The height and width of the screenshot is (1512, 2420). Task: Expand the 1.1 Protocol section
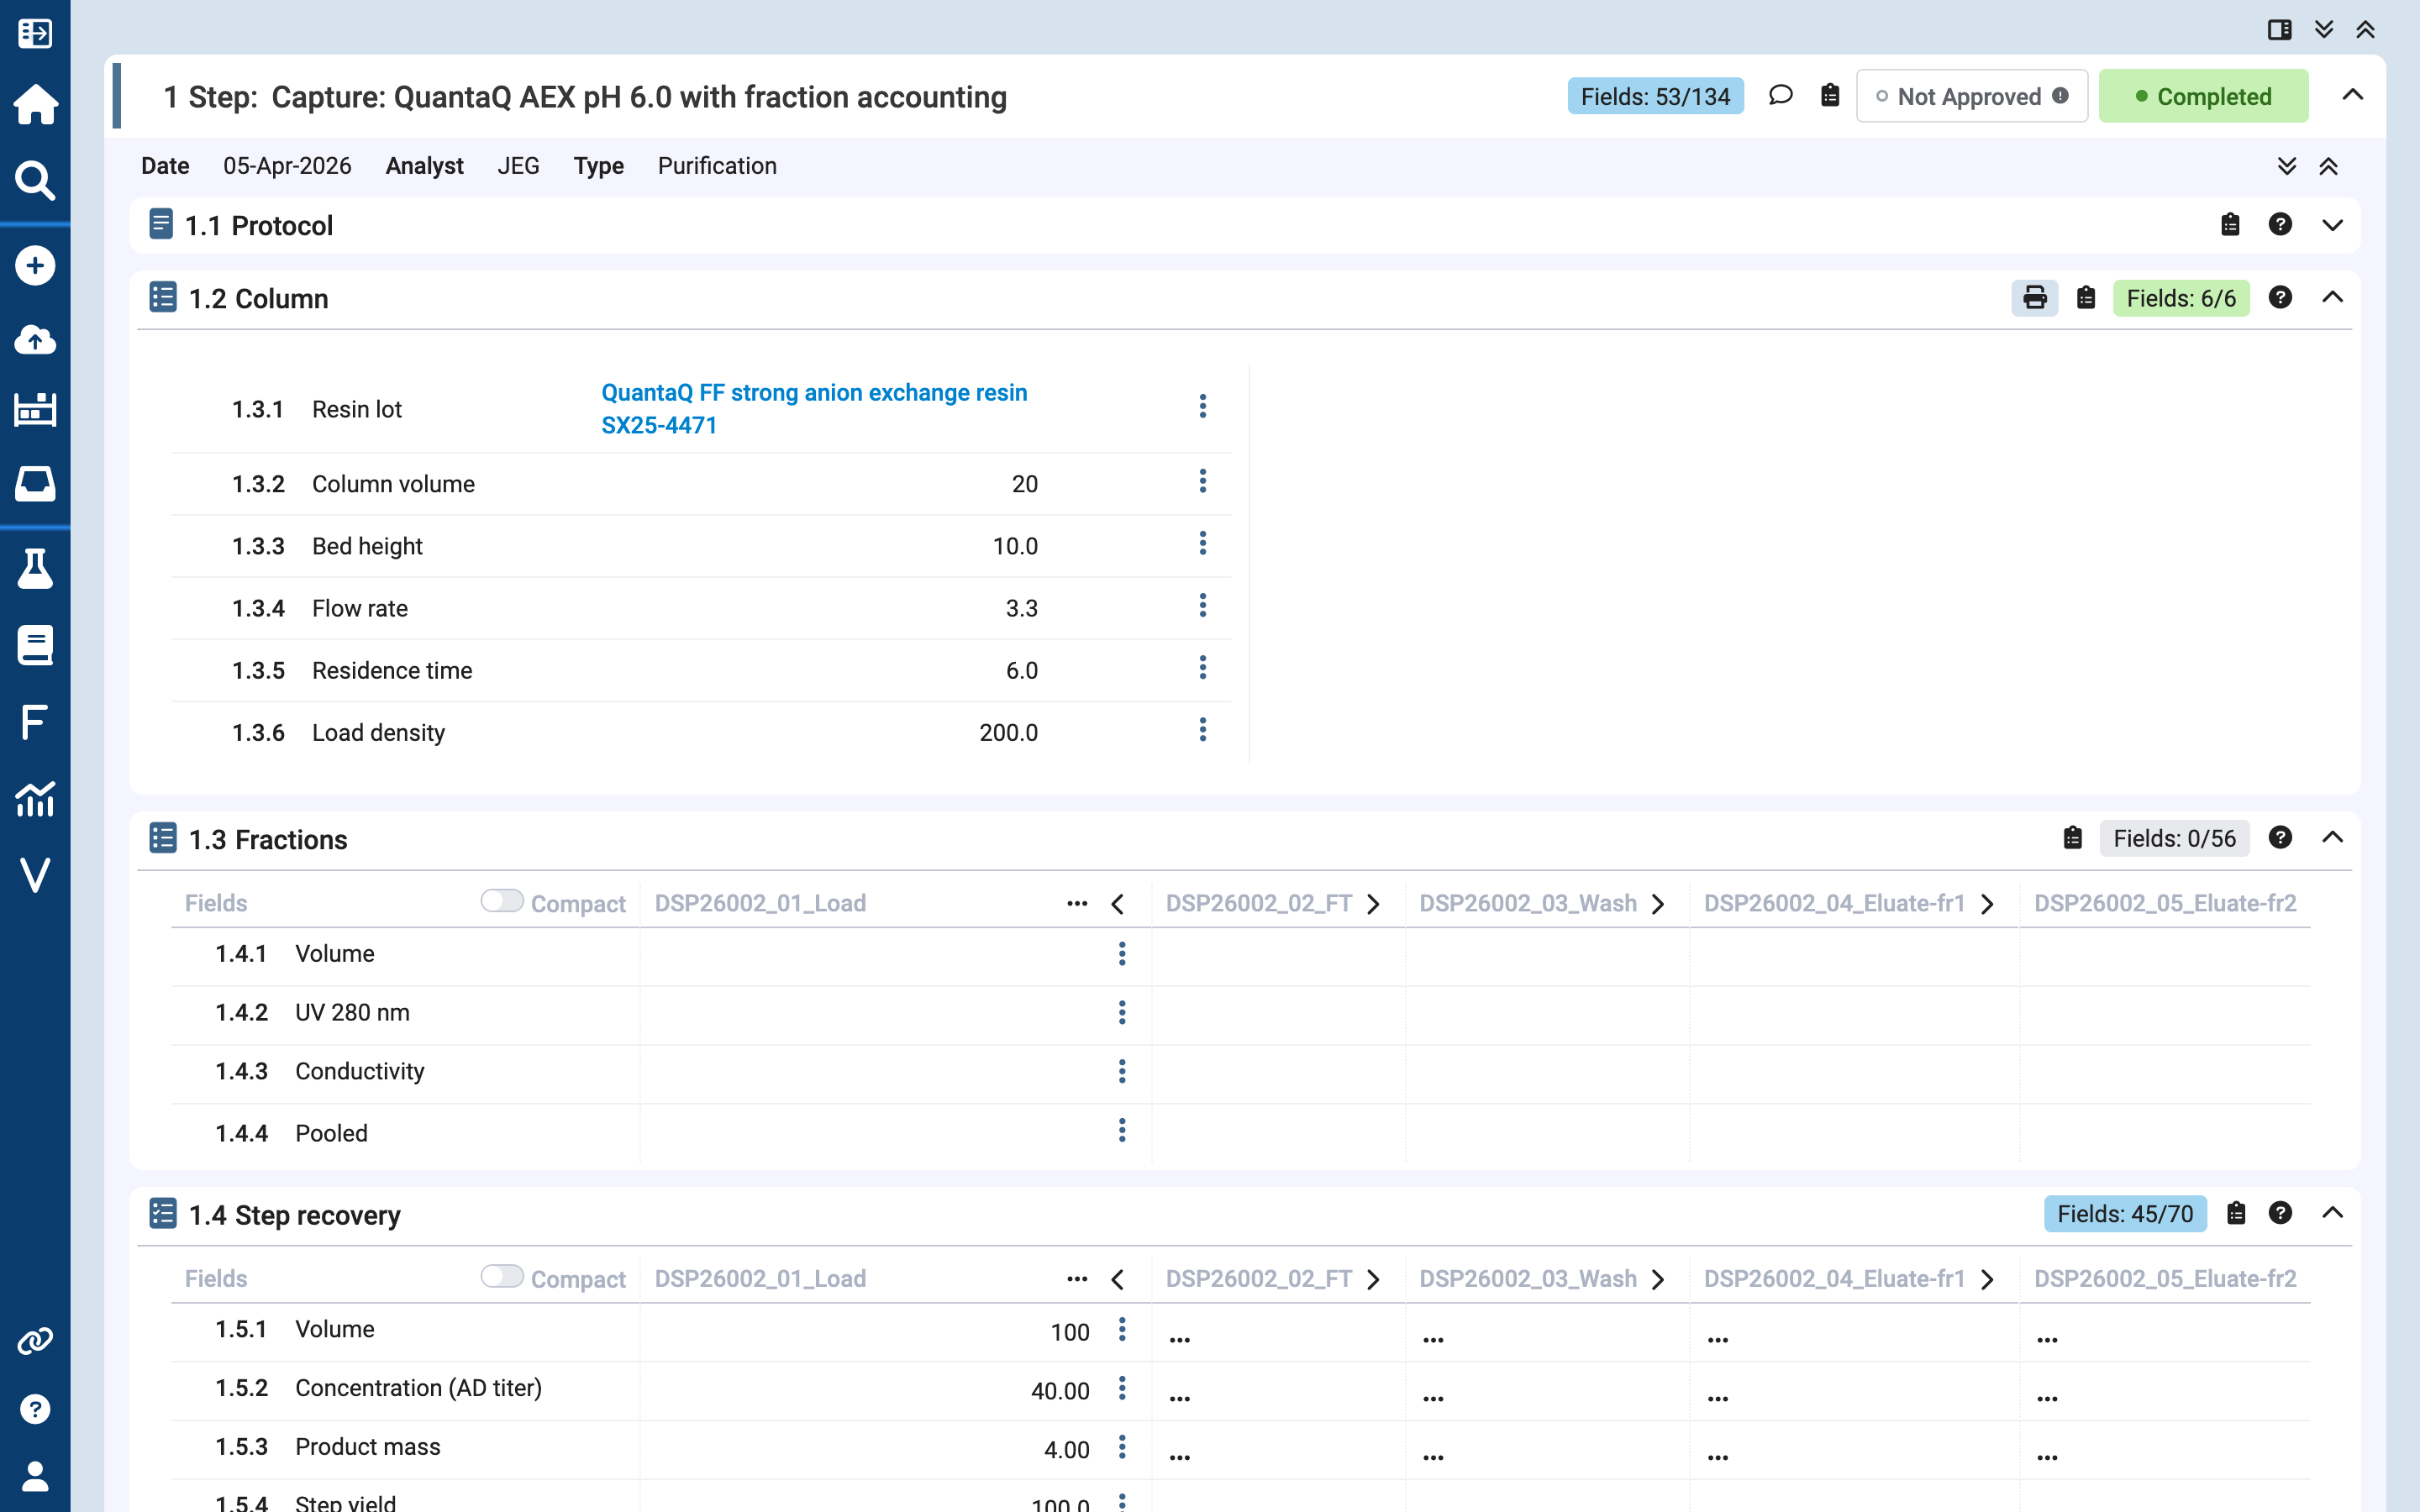[x=2333, y=225]
